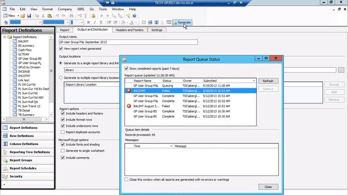The width and height of the screenshot is (348, 195).
Task: Enable 'Report duplicate accounts' checkbox
Action: pos(63,132)
